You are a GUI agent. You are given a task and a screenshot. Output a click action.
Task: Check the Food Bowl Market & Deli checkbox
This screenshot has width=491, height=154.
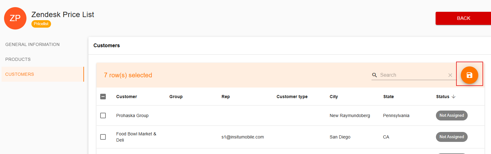[x=103, y=137]
